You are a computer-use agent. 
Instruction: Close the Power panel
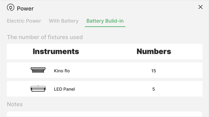click(200, 7)
